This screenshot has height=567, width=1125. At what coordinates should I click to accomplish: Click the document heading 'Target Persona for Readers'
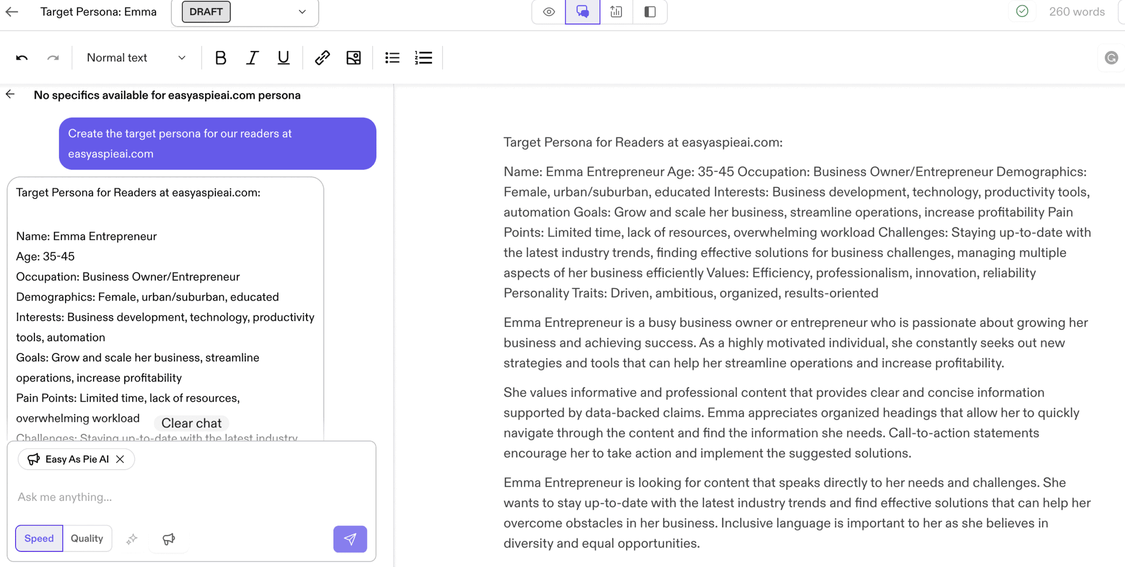pyautogui.click(x=643, y=142)
